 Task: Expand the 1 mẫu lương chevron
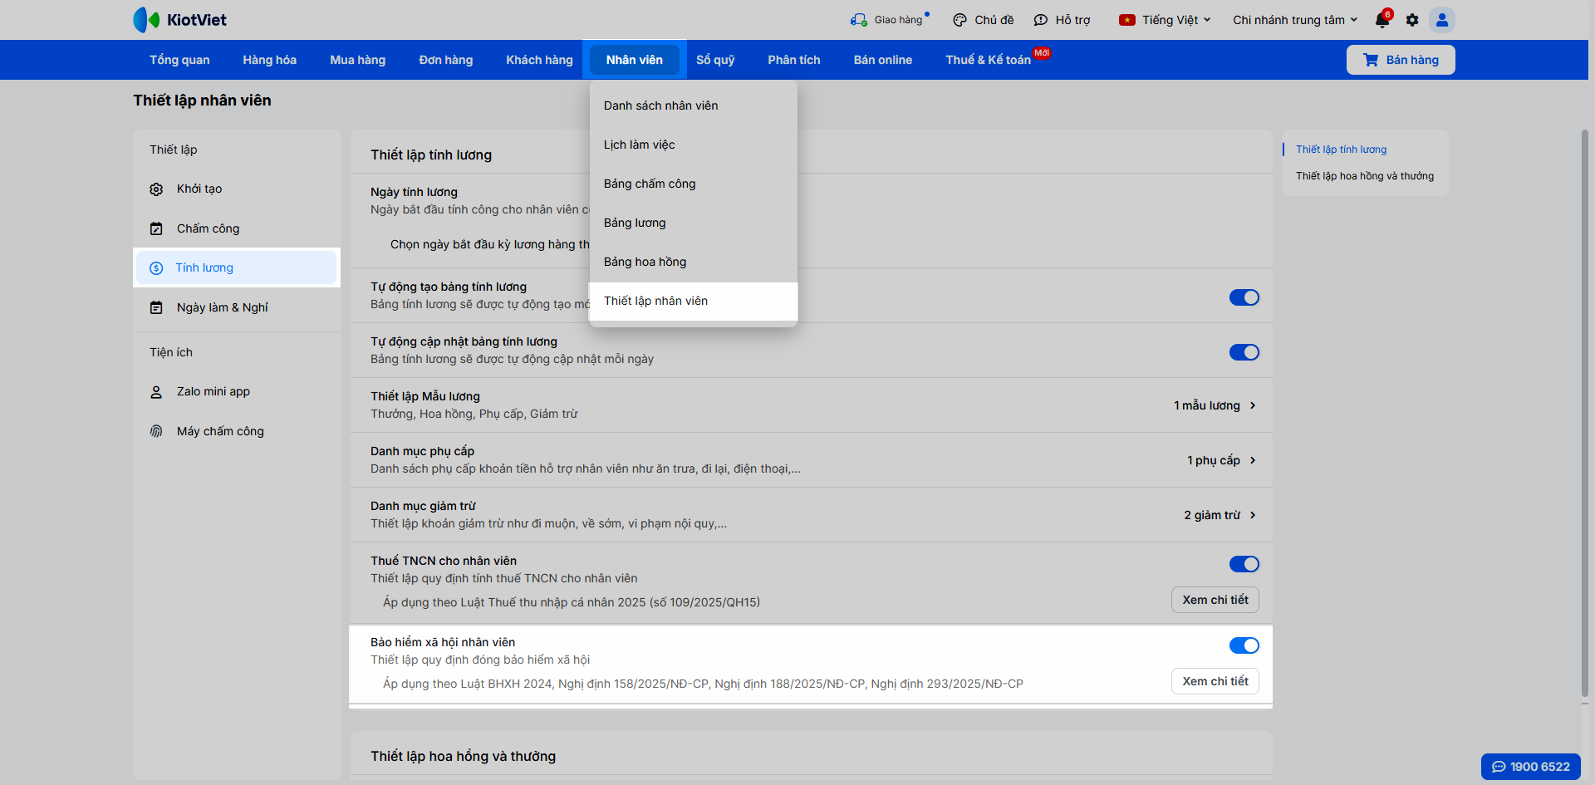pyautogui.click(x=1253, y=405)
